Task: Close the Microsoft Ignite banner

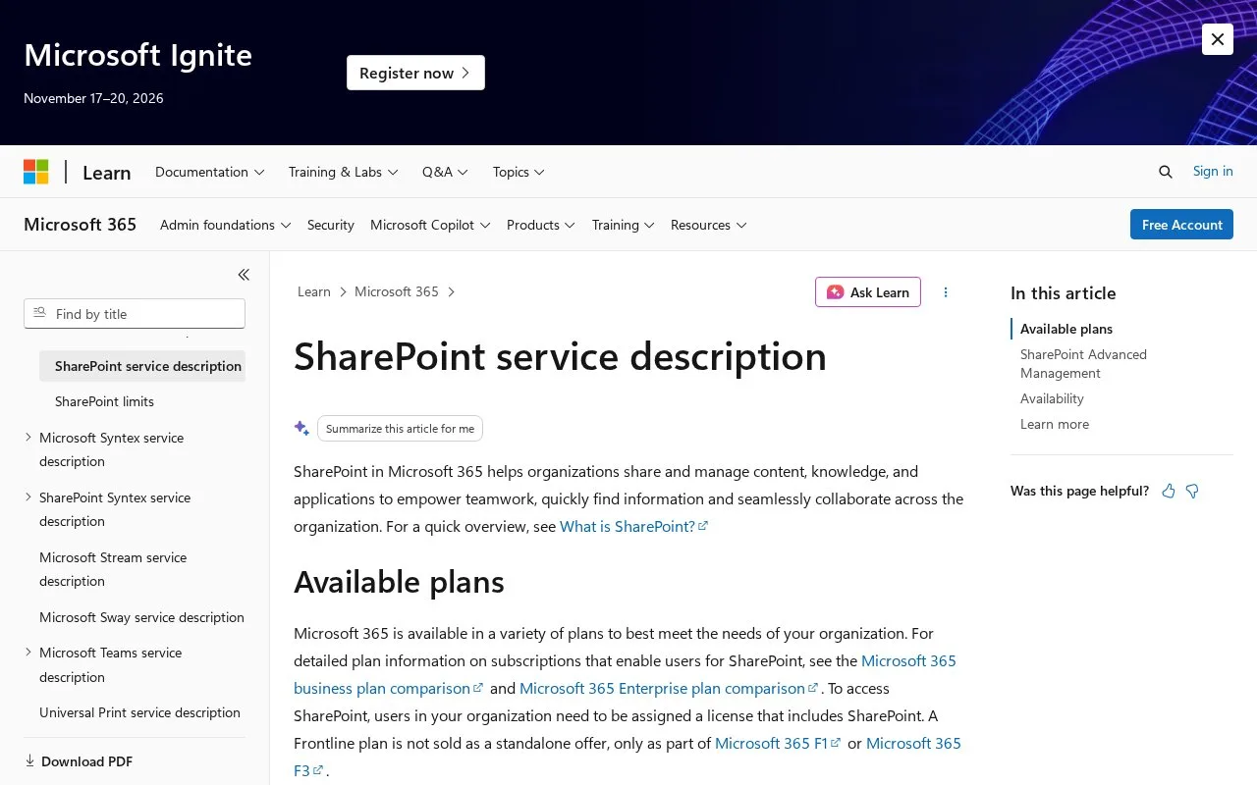Action: (1218, 39)
